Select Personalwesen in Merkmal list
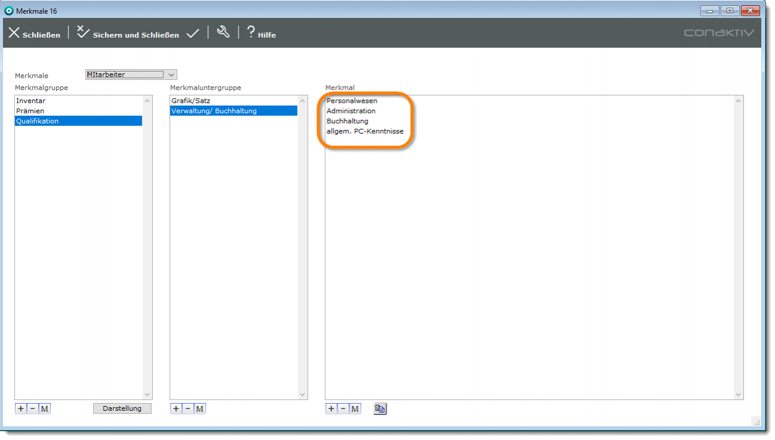Viewport: 775px width, 440px height. [x=352, y=101]
